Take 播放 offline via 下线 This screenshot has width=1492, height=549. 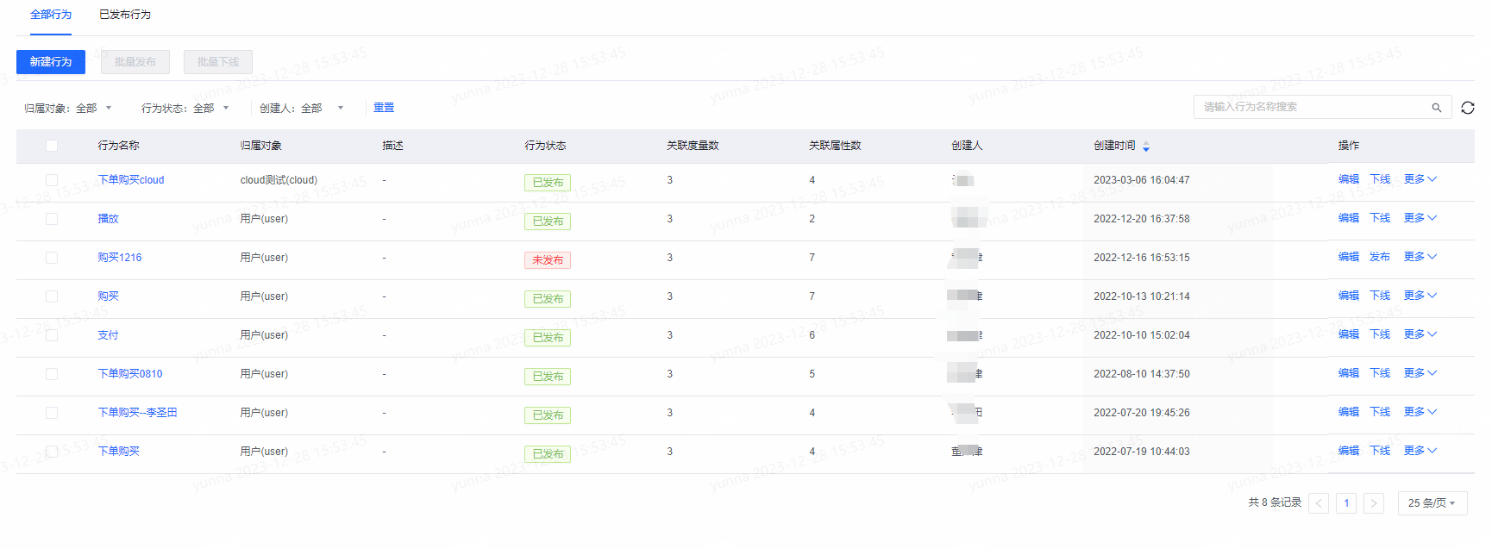tap(1380, 218)
